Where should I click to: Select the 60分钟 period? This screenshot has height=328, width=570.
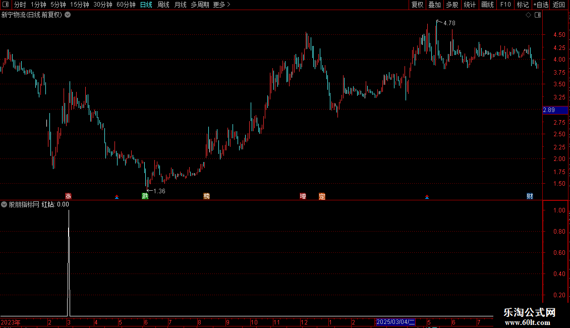coord(126,5)
